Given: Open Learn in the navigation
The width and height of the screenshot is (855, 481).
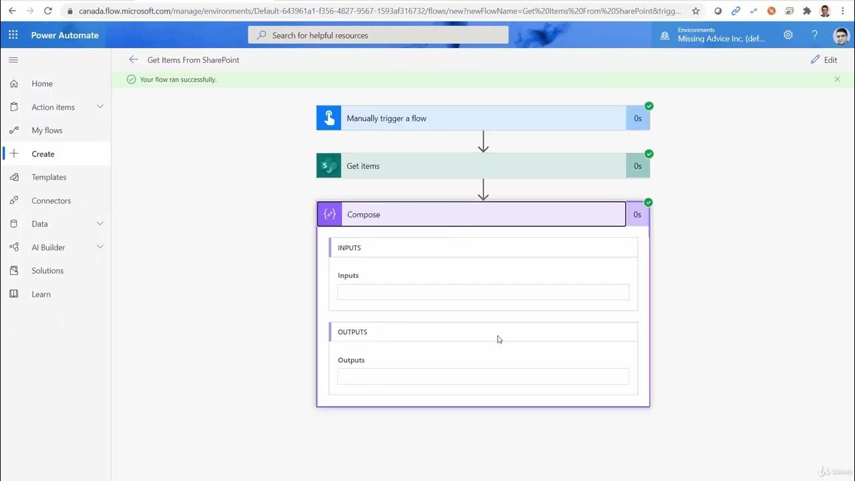Looking at the screenshot, I should 41,294.
